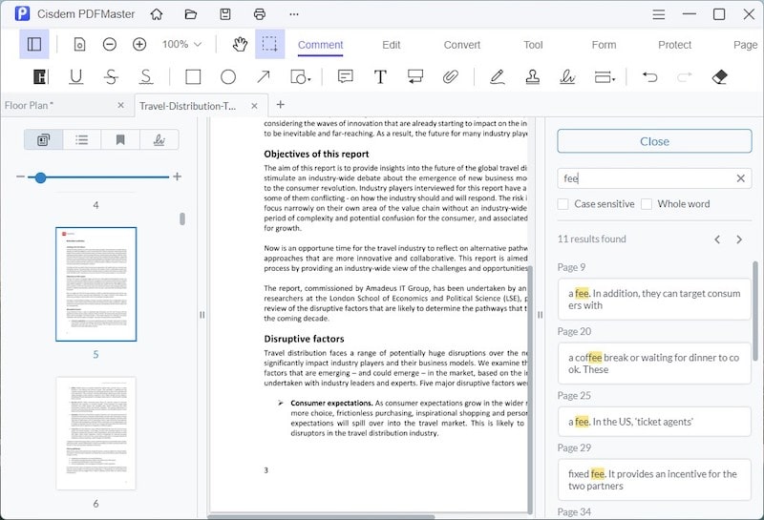Toggle the left sidebar panel
This screenshot has height=520, width=764.
(34, 44)
